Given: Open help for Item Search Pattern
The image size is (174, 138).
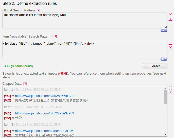Looking at the screenshot, I should tap(55, 37).
